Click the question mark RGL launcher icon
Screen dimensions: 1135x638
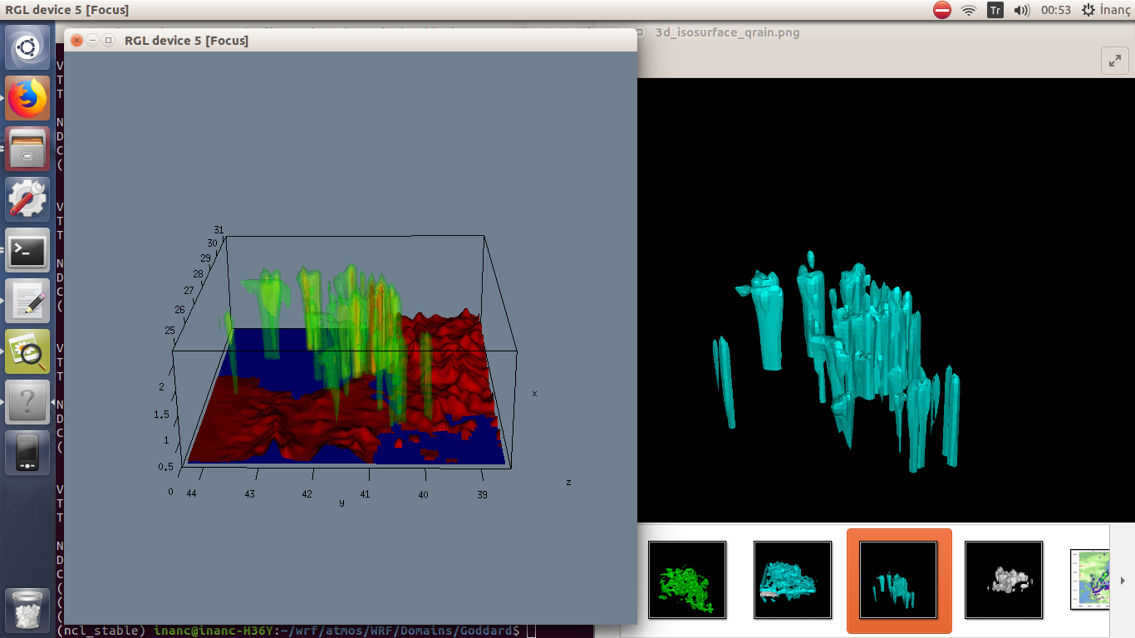(27, 402)
